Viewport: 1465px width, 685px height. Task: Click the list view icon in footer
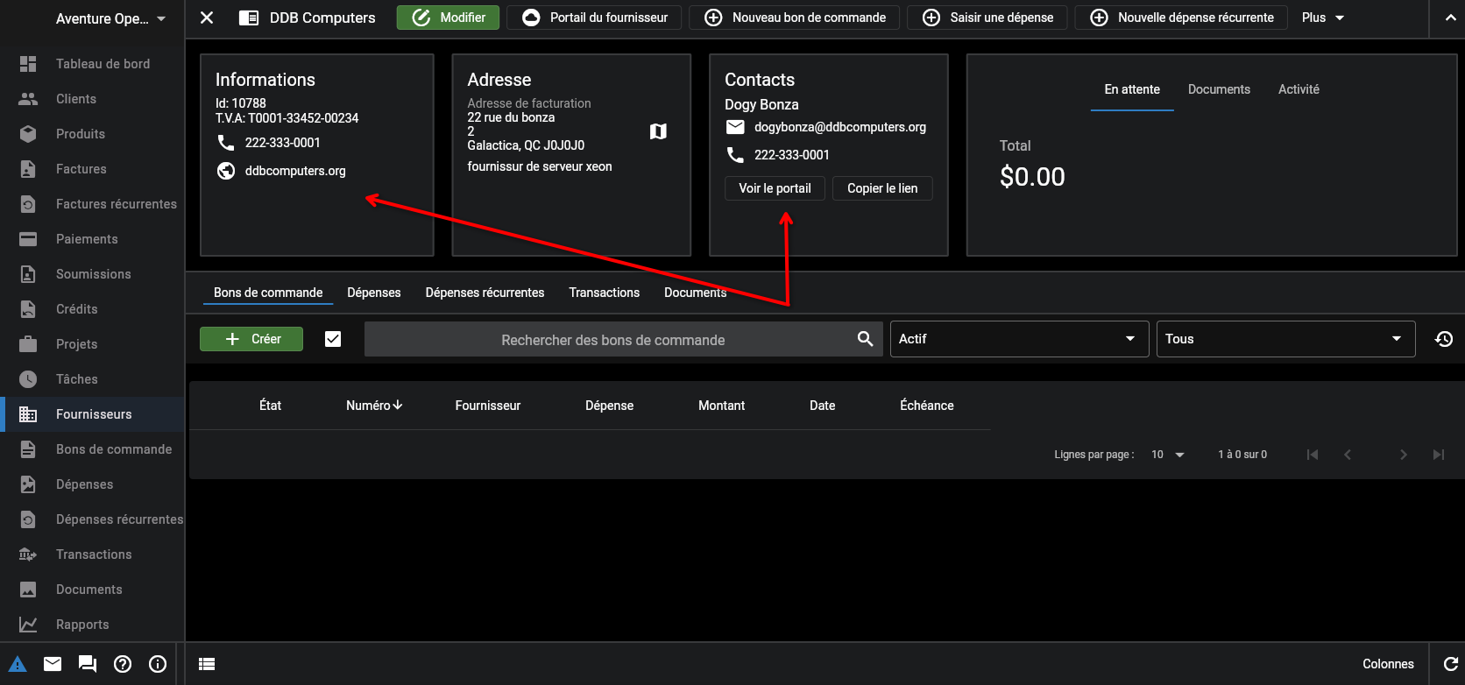(x=207, y=664)
